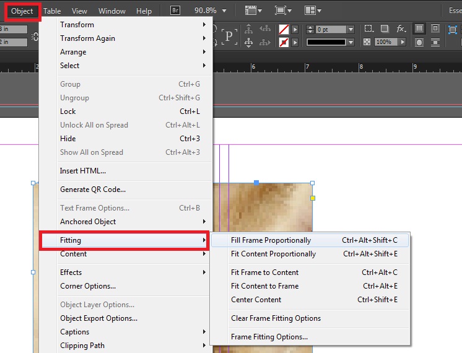Click the Select Content icon
This screenshot has width=462, height=353.
[x=249, y=43]
